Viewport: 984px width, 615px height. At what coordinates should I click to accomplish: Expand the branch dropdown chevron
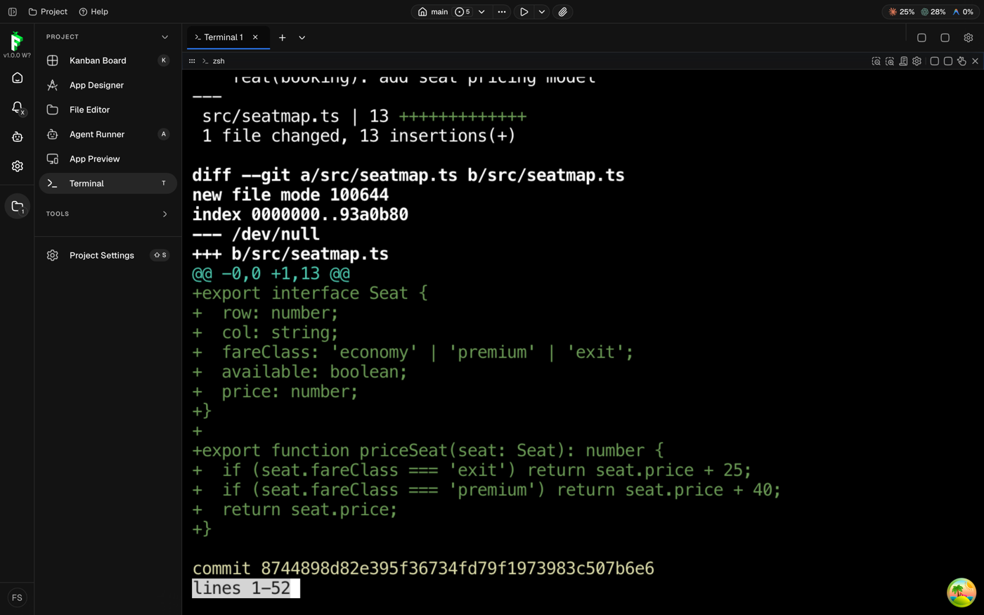click(481, 12)
